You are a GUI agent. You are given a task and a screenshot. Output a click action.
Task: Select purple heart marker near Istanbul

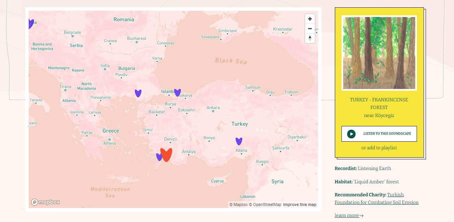coord(178,92)
